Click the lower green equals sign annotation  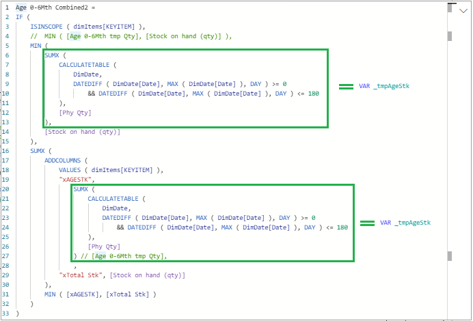click(x=367, y=223)
